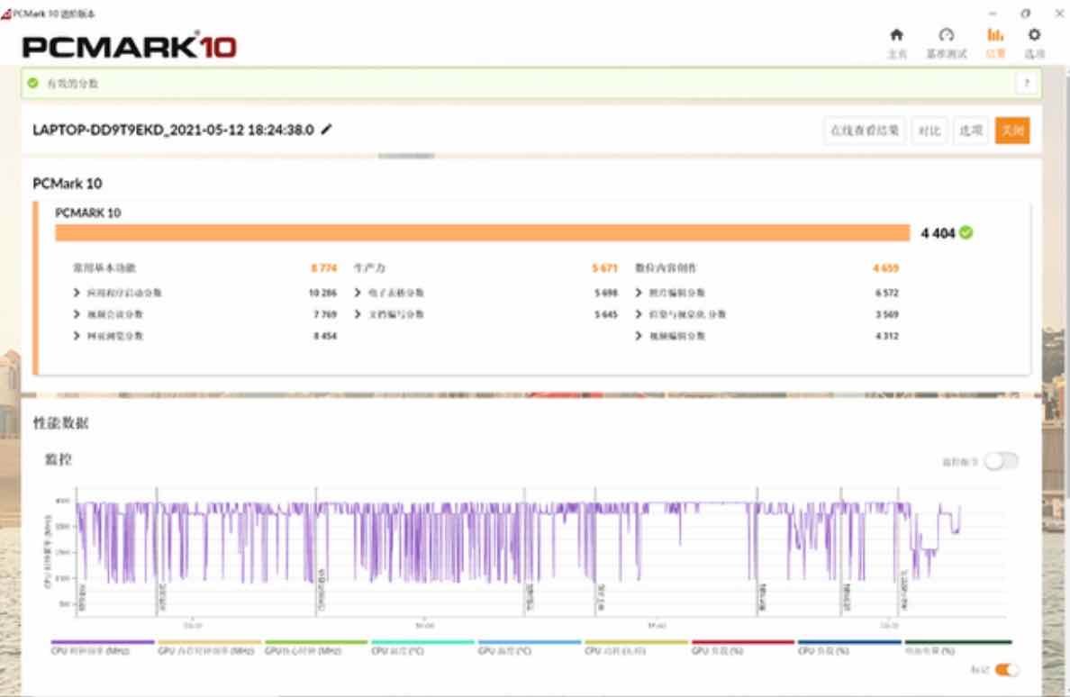Click the result name LAPTOP-DD9T9EKD_2021-05-12
Viewport: 1070px width, 697px height.
[x=173, y=130]
